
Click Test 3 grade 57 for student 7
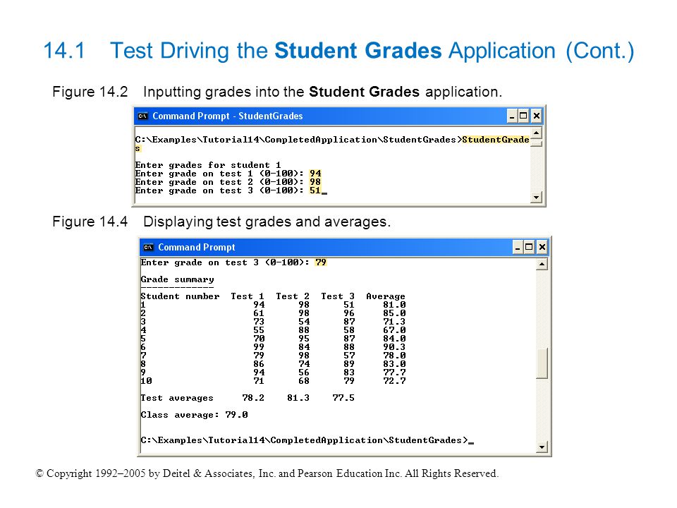(349, 356)
